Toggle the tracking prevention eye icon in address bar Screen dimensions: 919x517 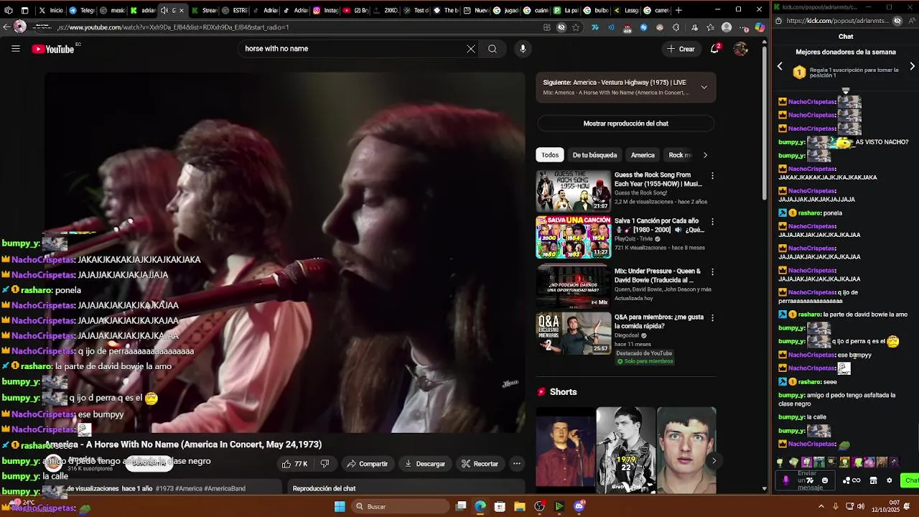click(x=561, y=27)
